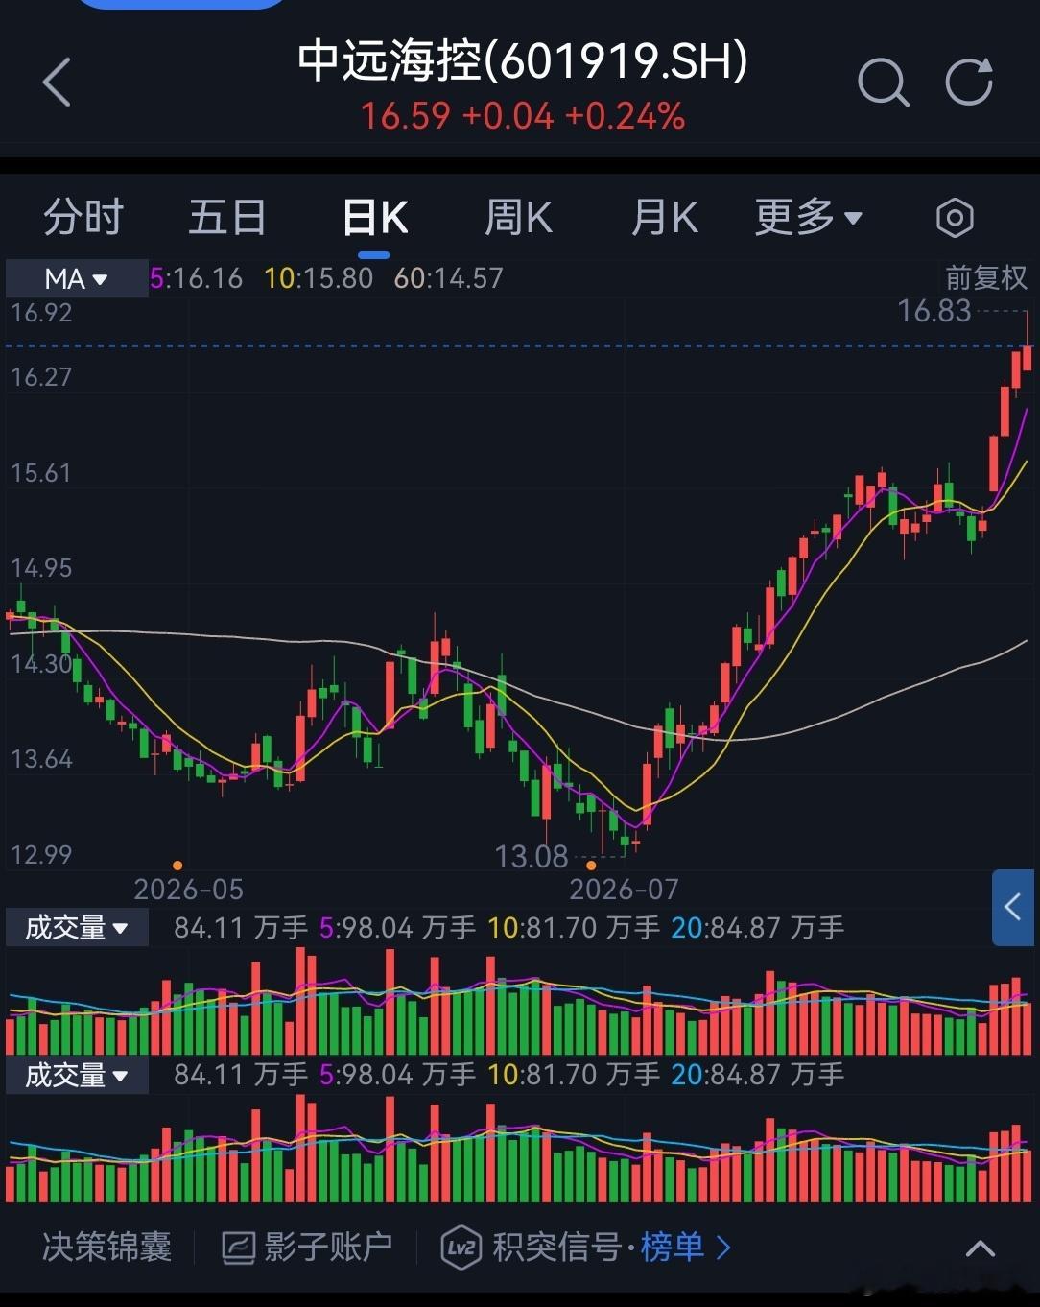This screenshot has height=1307, width=1040.
Task: Tap the y-axis label 15.61
Action: pyautogui.click(x=41, y=473)
